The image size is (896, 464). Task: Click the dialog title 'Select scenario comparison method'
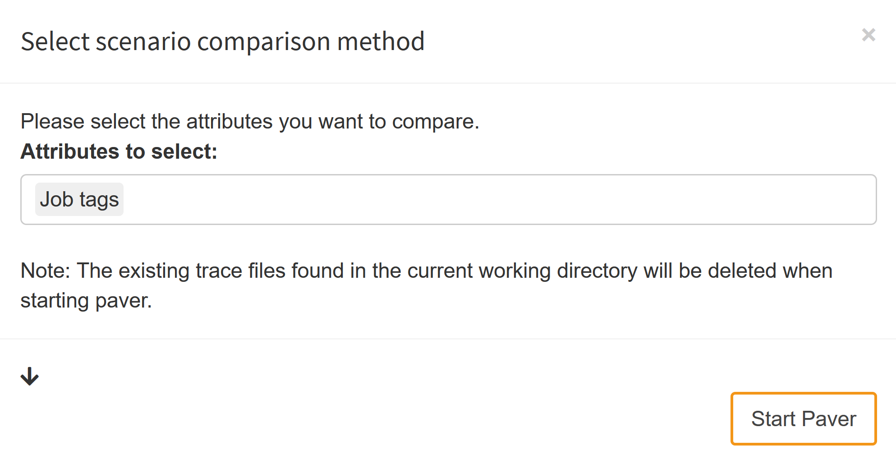[222, 41]
